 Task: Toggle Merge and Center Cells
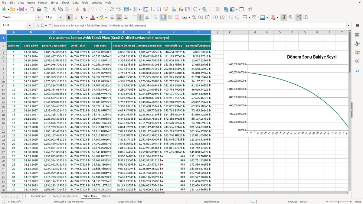click(164, 18)
